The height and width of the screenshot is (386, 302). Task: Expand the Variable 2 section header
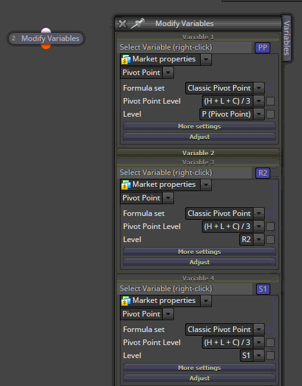(198, 153)
